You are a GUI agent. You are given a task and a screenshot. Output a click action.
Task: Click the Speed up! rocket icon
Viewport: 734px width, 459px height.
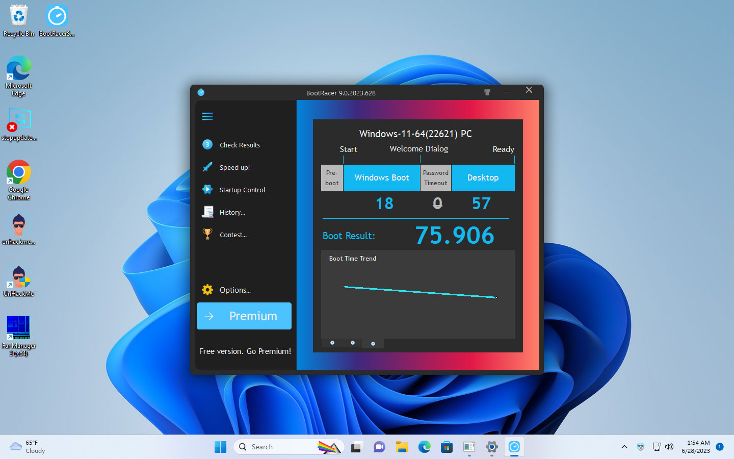click(x=207, y=167)
